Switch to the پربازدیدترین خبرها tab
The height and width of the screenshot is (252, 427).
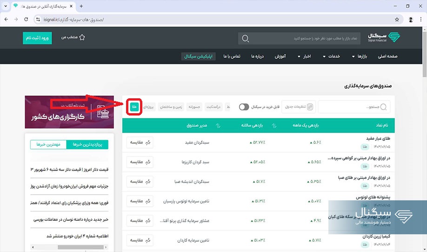tap(87, 144)
